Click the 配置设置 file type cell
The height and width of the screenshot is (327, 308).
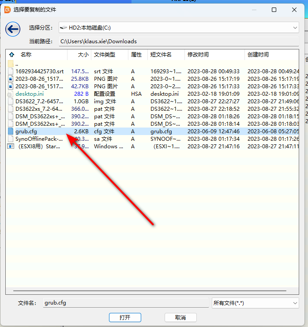(x=105, y=94)
